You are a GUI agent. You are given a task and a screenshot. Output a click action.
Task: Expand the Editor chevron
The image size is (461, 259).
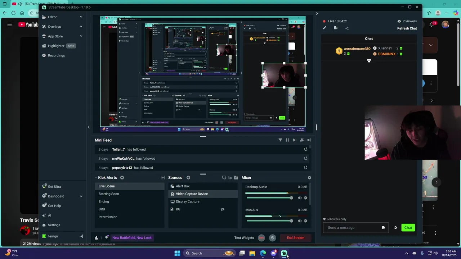(x=81, y=17)
